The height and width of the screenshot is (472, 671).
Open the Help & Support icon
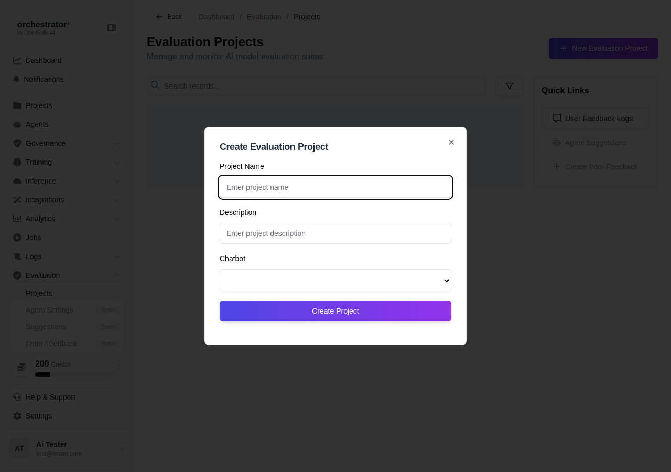tap(17, 397)
